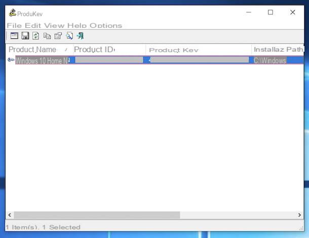Click the horizontal scrollbar thumb
The width and height of the screenshot is (309, 238).
click(97, 215)
